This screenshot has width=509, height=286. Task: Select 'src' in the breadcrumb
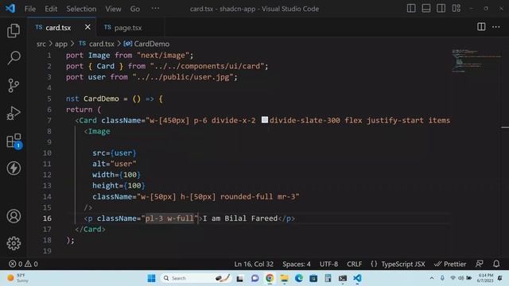point(41,44)
